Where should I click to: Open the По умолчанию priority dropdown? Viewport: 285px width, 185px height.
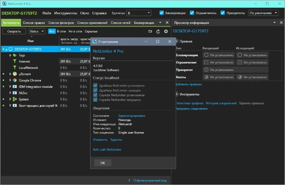click(264, 13)
